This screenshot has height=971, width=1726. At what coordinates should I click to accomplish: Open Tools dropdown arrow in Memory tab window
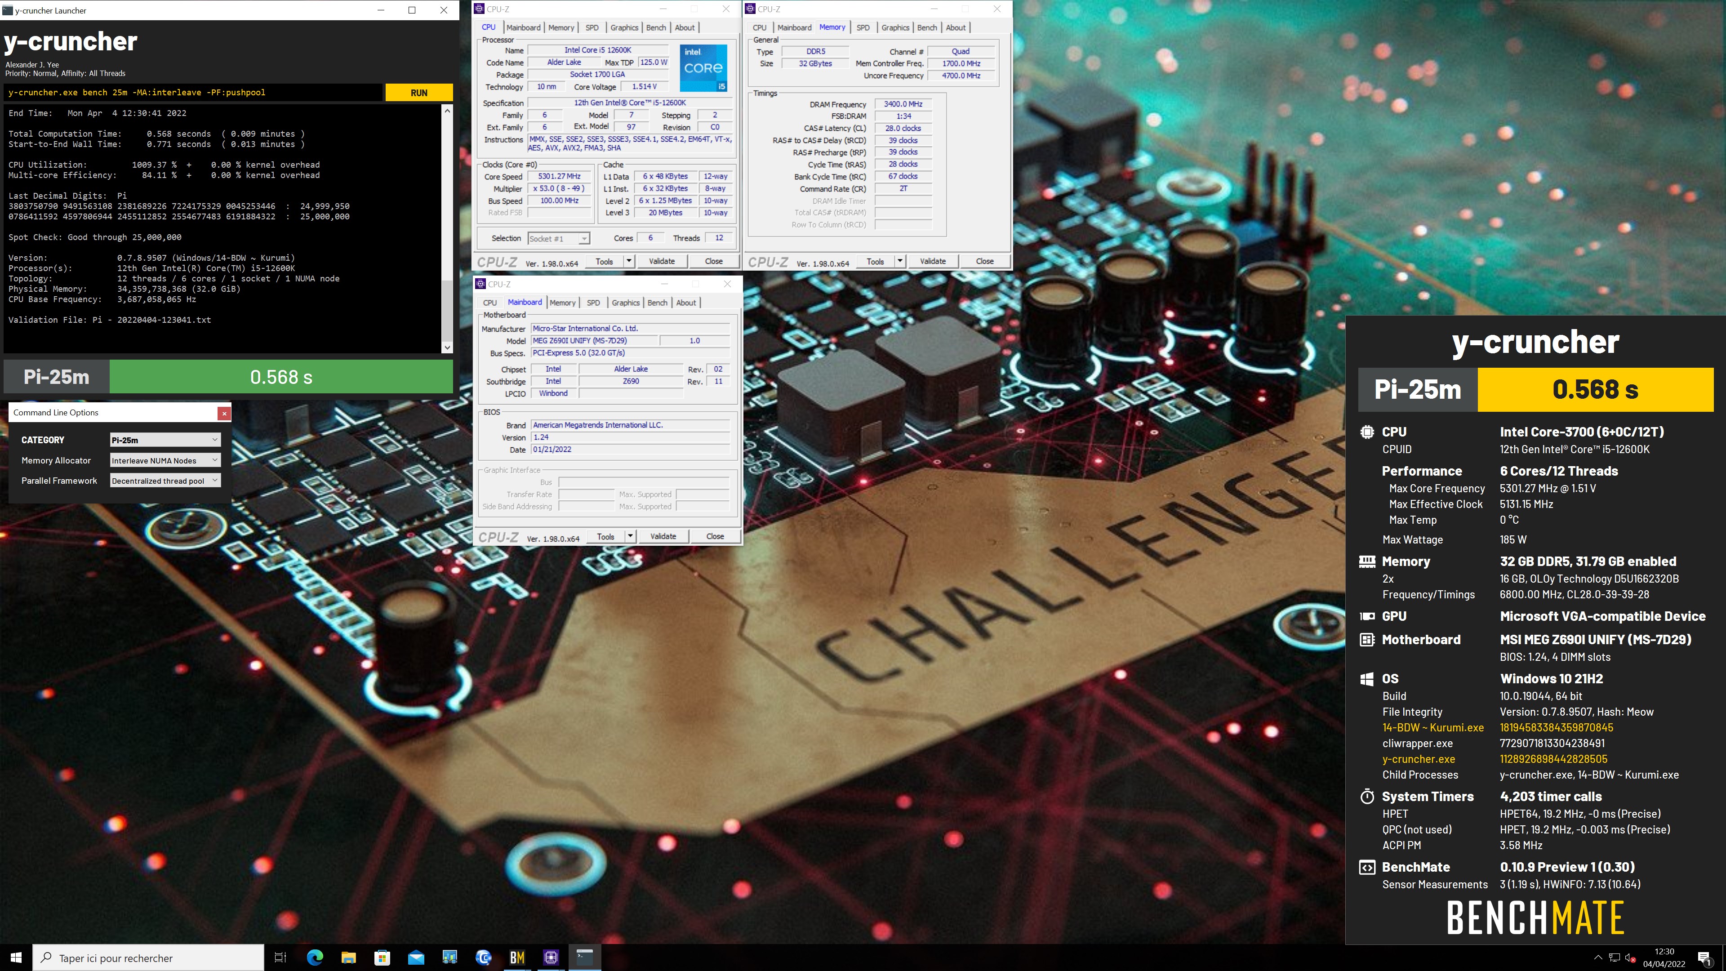[x=900, y=261]
